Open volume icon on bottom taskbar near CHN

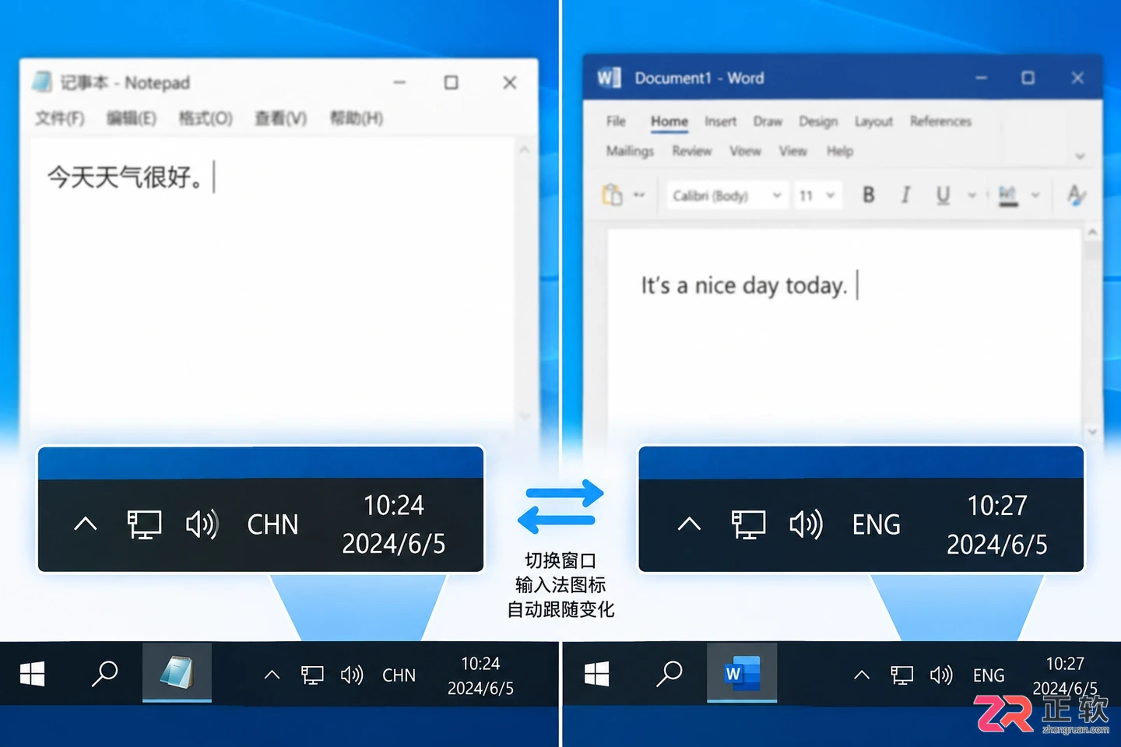tap(352, 675)
